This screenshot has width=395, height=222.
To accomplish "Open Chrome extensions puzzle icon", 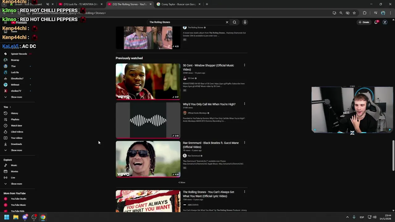I will pos(365,13).
